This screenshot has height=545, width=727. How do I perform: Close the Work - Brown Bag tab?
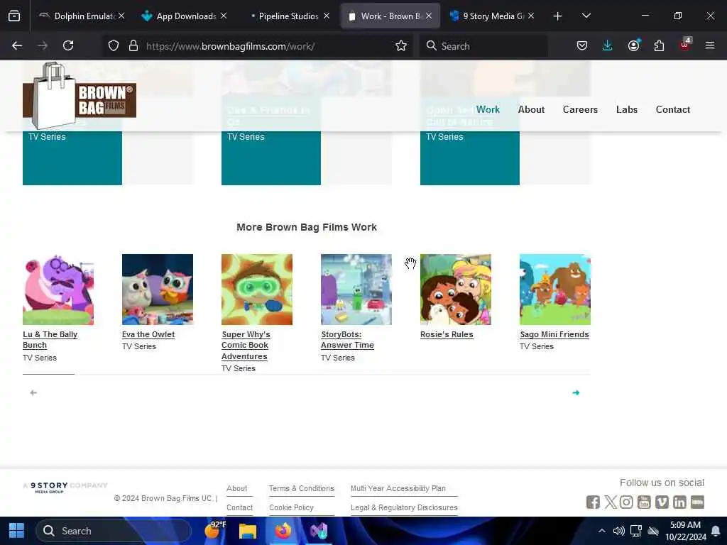click(x=429, y=16)
